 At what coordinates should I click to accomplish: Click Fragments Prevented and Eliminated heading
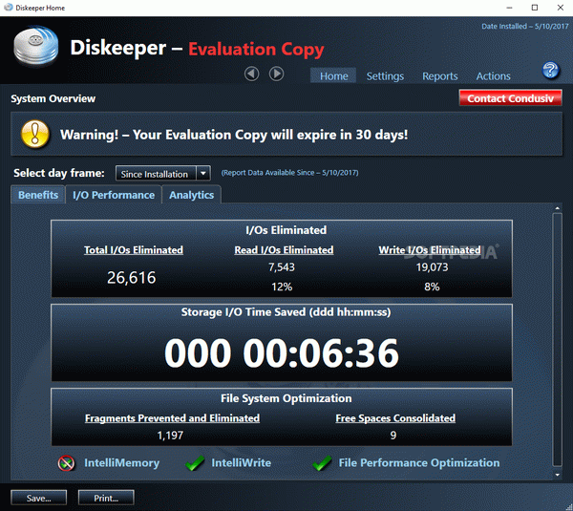(172, 418)
